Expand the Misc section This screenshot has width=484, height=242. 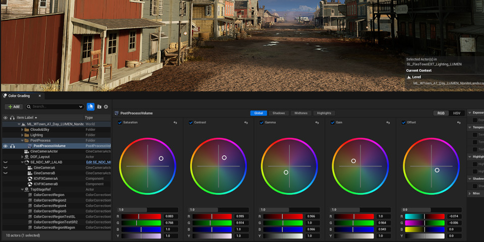(470, 194)
